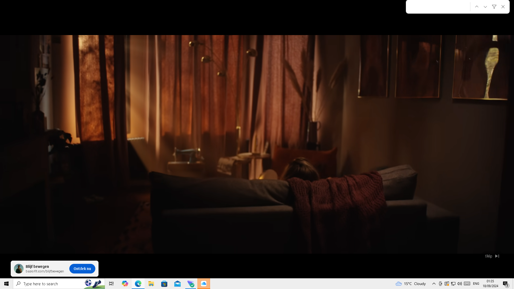Open 15°C Cloudy weather widget
This screenshot has height=289, width=514.
pyautogui.click(x=411, y=284)
